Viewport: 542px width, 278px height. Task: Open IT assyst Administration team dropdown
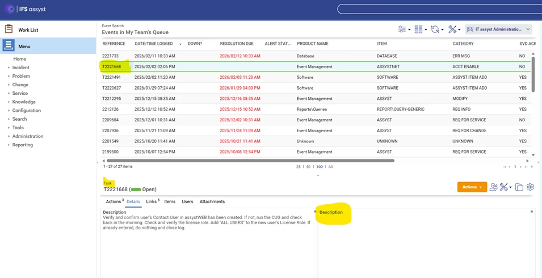(x=498, y=29)
